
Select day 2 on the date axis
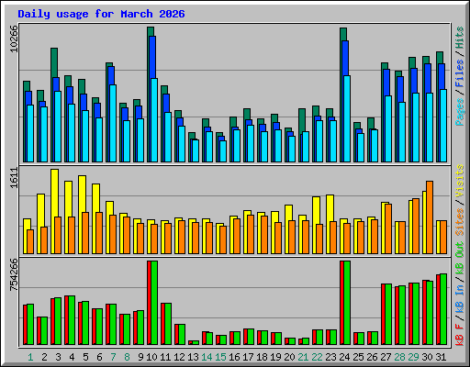click(44, 357)
